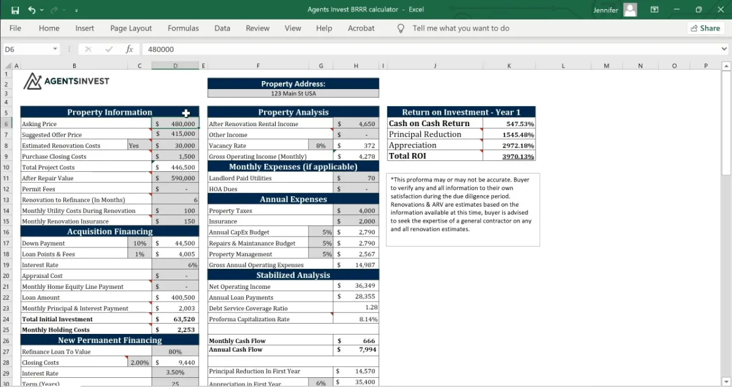Select the After Repair Value 590,000 cell
This screenshot has width=732, height=387.
click(175, 178)
